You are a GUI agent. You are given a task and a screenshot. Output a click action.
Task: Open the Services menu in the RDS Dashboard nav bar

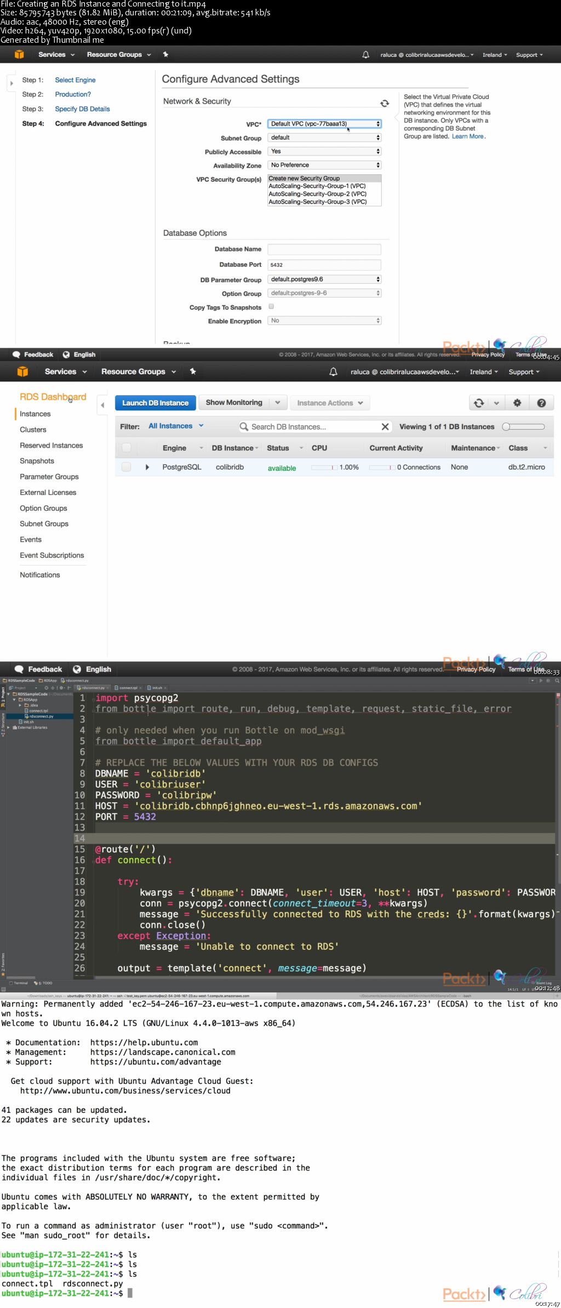[66, 372]
